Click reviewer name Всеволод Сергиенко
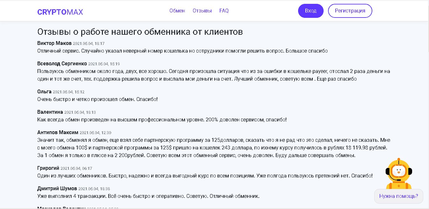 tap(62, 64)
